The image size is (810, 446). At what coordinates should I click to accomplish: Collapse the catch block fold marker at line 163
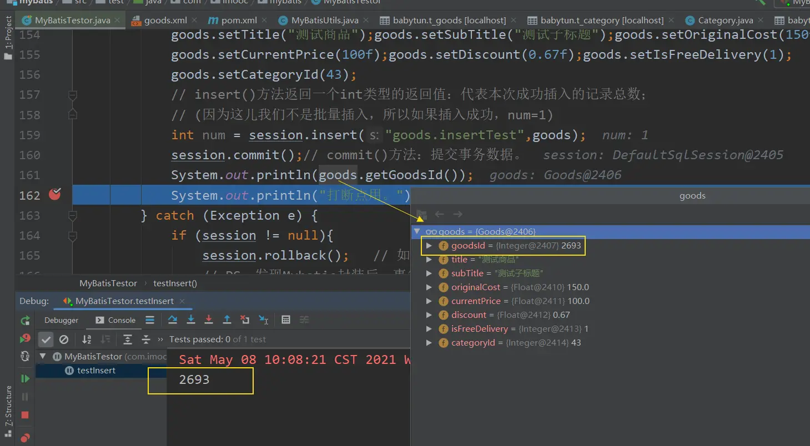point(72,215)
